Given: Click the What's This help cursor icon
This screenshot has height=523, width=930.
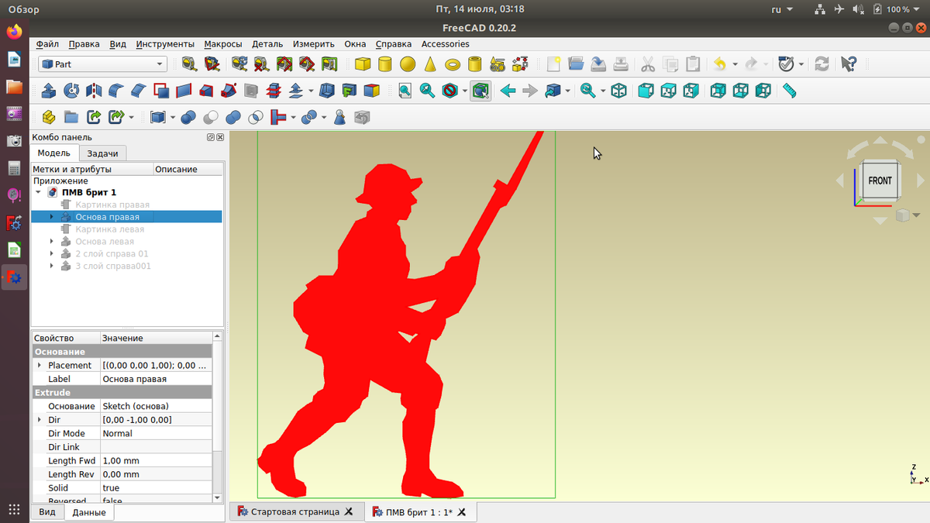Looking at the screenshot, I should point(849,64).
